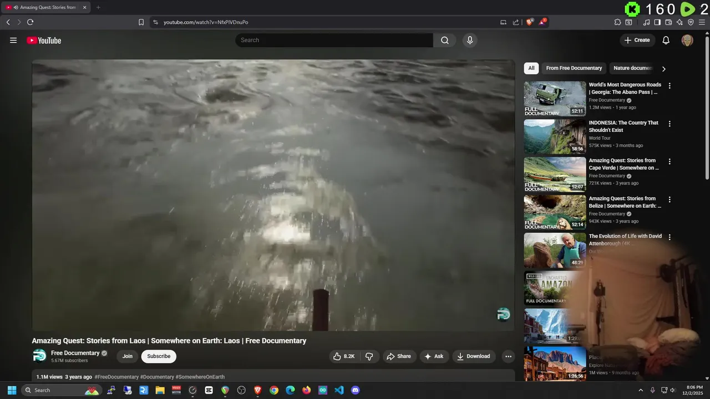Open options for David Attenborough video
This screenshot has height=399, width=710.
pos(670,237)
